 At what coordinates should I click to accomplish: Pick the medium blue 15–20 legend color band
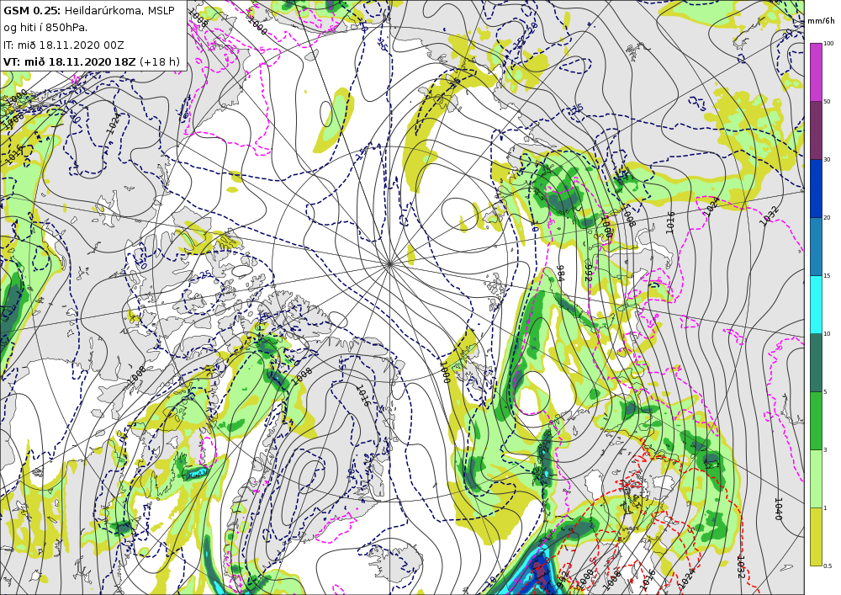pos(815,247)
